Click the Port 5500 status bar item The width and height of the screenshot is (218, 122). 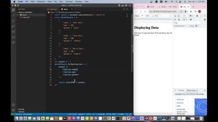coord(111,114)
